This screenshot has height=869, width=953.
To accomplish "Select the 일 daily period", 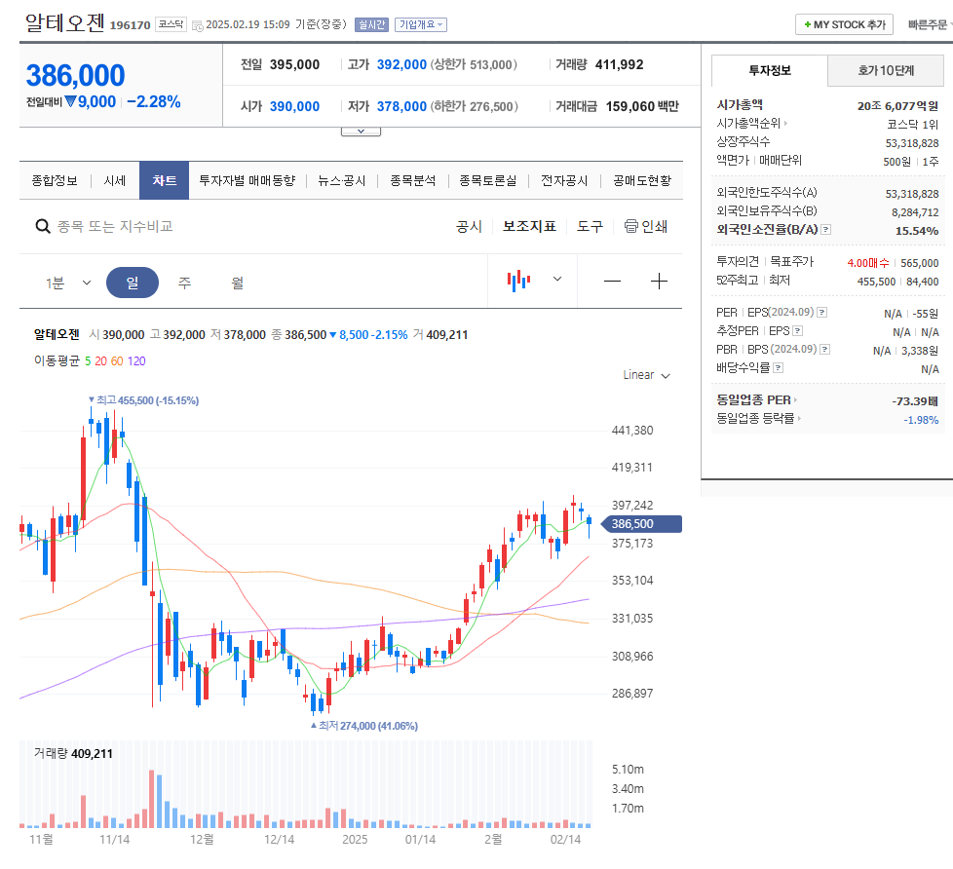I will tap(133, 283).
